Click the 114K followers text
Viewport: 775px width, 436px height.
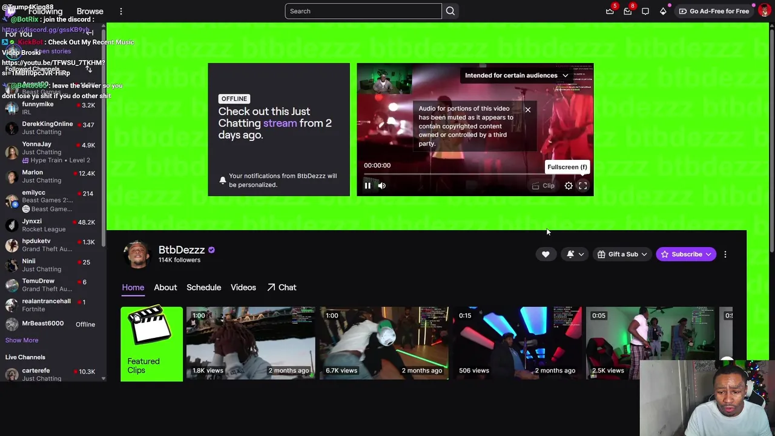point(179,260)
